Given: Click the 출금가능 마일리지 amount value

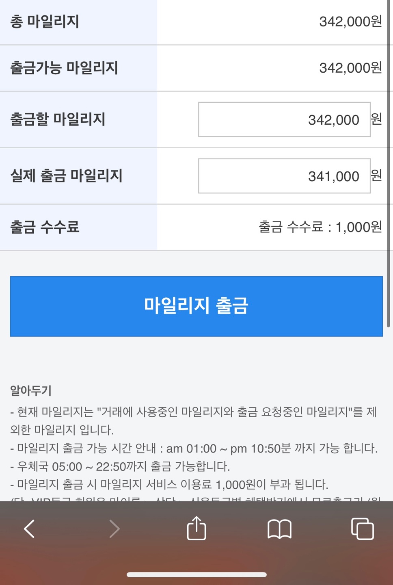Looking at the screenshot, I should tap(350, 68).
